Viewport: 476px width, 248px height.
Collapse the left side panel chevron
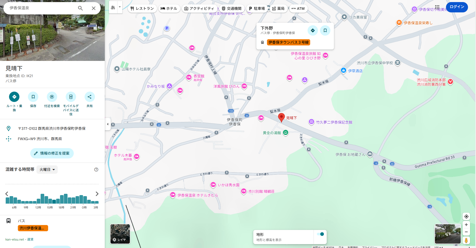point(108,124)
